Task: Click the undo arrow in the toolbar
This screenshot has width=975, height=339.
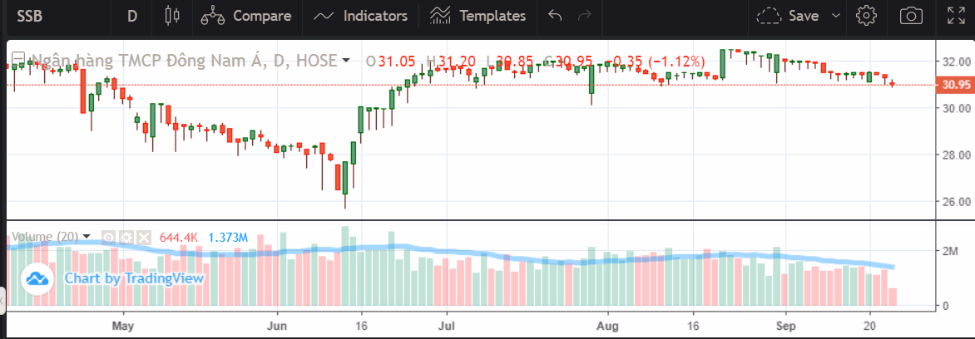Action: pyautogui.click(x=557, y=15)
